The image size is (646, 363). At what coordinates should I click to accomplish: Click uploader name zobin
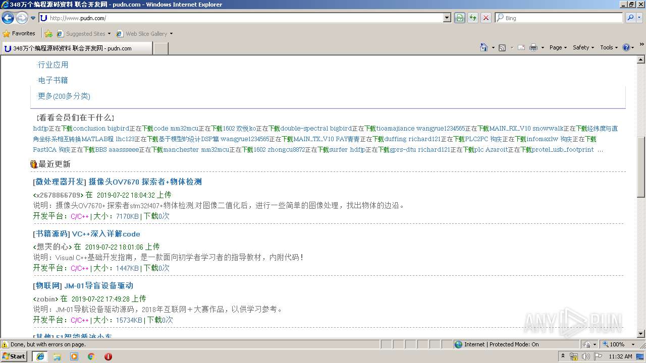pos(45,299)
